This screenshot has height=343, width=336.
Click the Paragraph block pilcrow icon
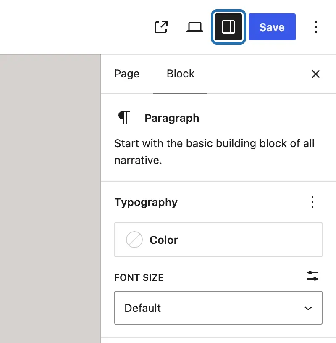coord(124,118)
